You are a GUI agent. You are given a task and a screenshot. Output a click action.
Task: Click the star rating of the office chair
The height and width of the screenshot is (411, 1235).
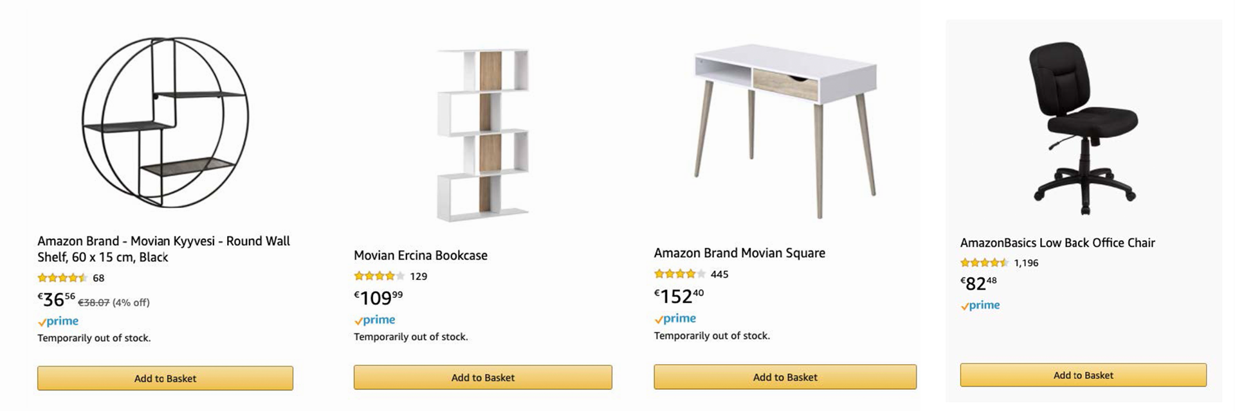[x=985, y=263]
